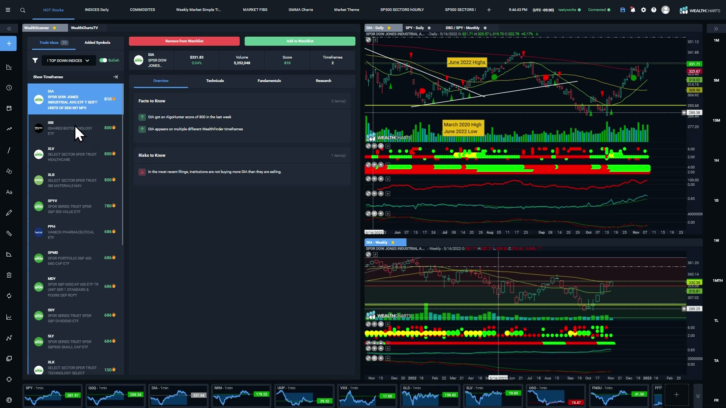
Task: Add a new mini chart tile
Action: click(676, 395)
